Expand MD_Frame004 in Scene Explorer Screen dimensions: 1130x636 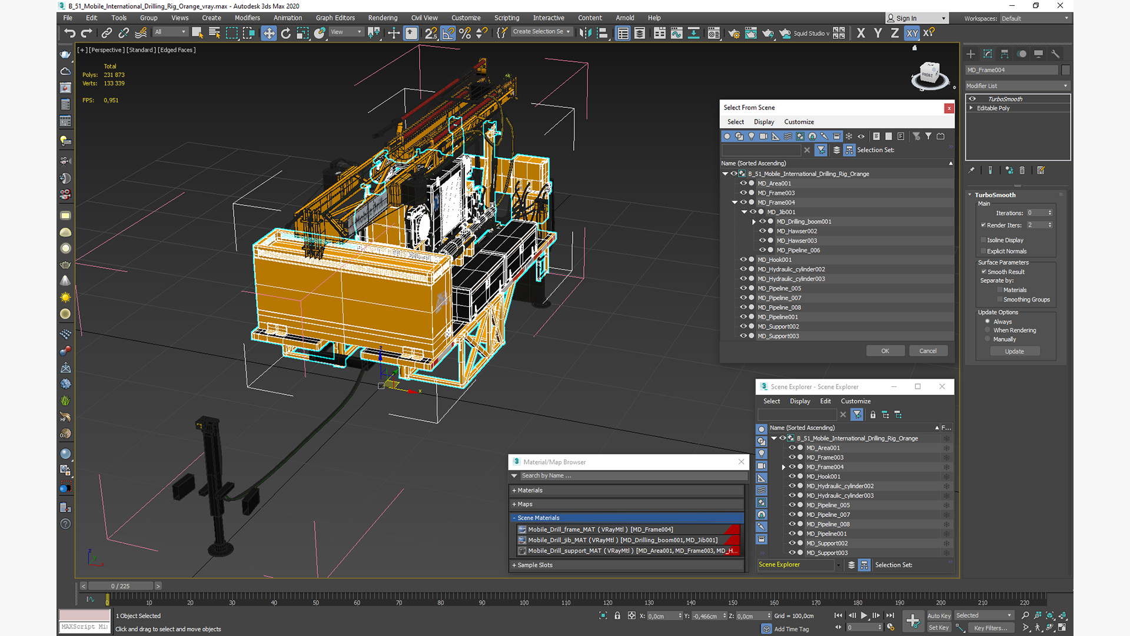point(783,467)
